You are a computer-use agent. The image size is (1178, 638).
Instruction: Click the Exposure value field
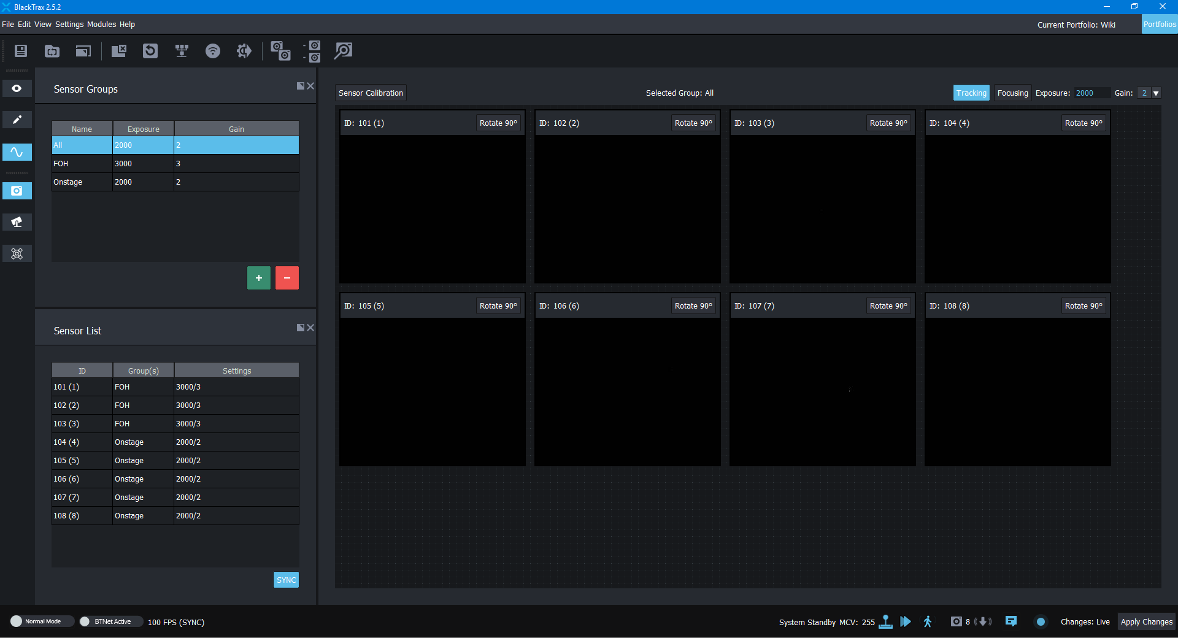tap(1091, 93)
